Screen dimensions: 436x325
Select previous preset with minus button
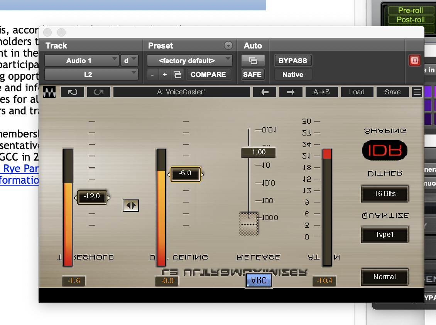tap(152, 74)
